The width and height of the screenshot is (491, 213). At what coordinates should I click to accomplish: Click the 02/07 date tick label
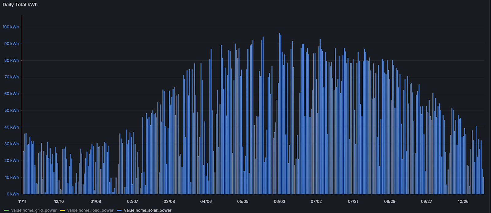133,202
